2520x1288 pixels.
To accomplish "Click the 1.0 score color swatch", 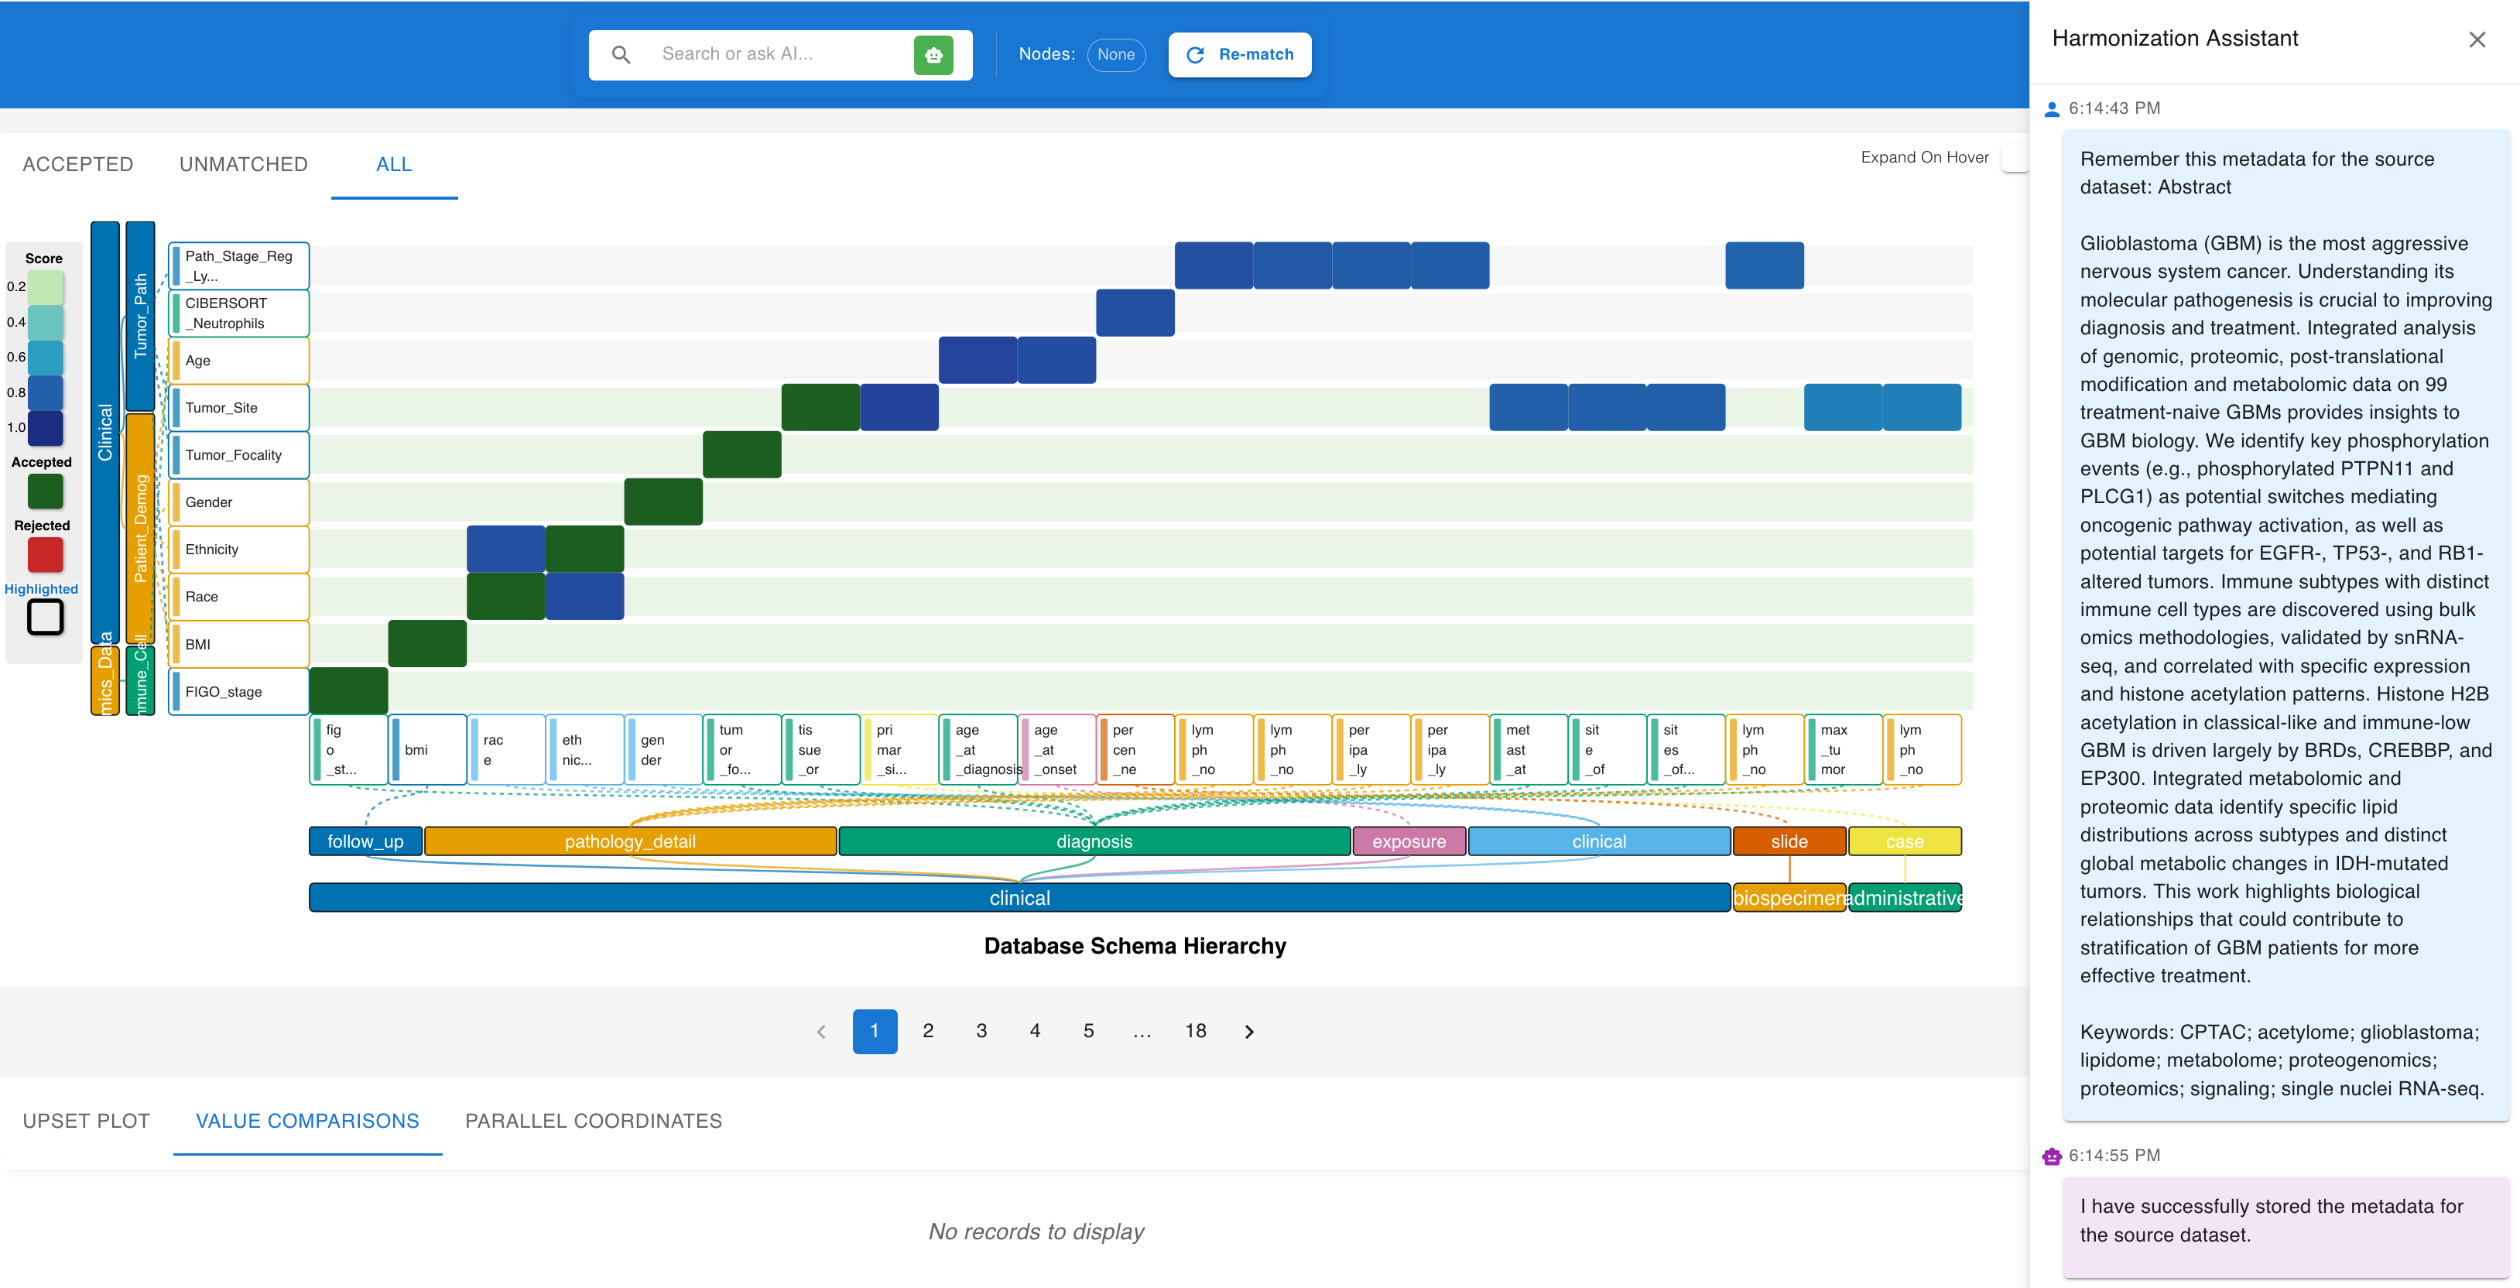I will point(45,428).
